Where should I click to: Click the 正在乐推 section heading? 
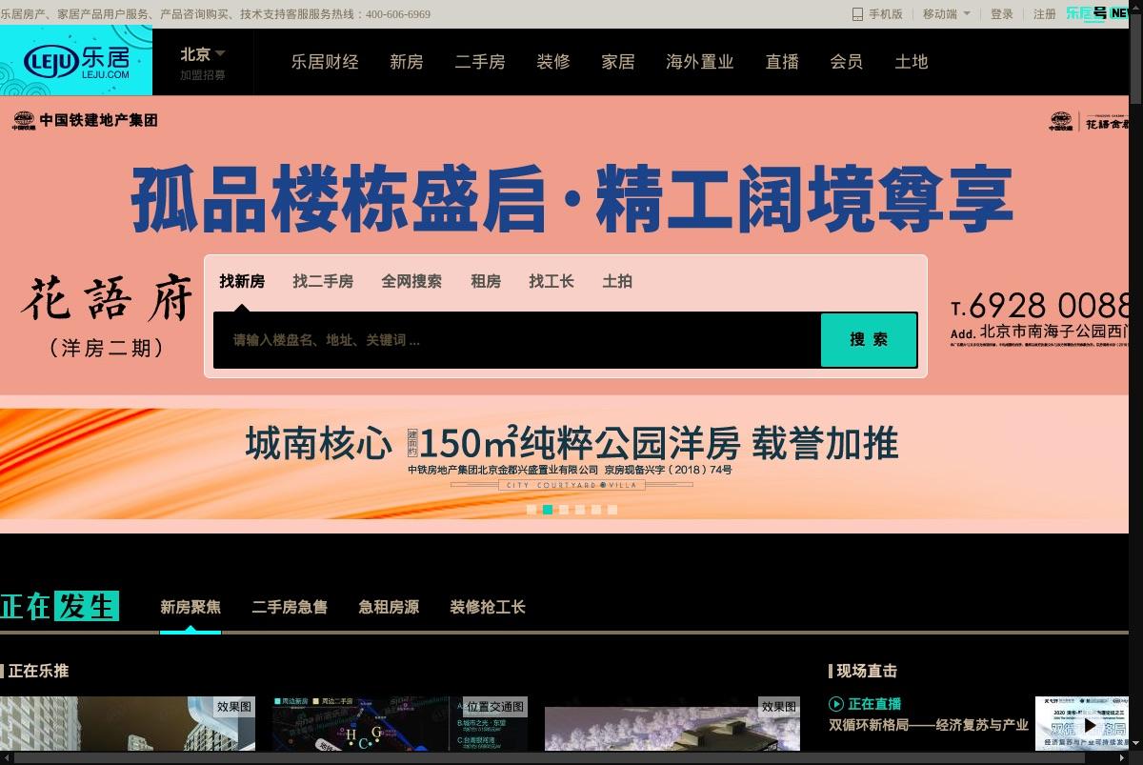[x=38, y=671]
